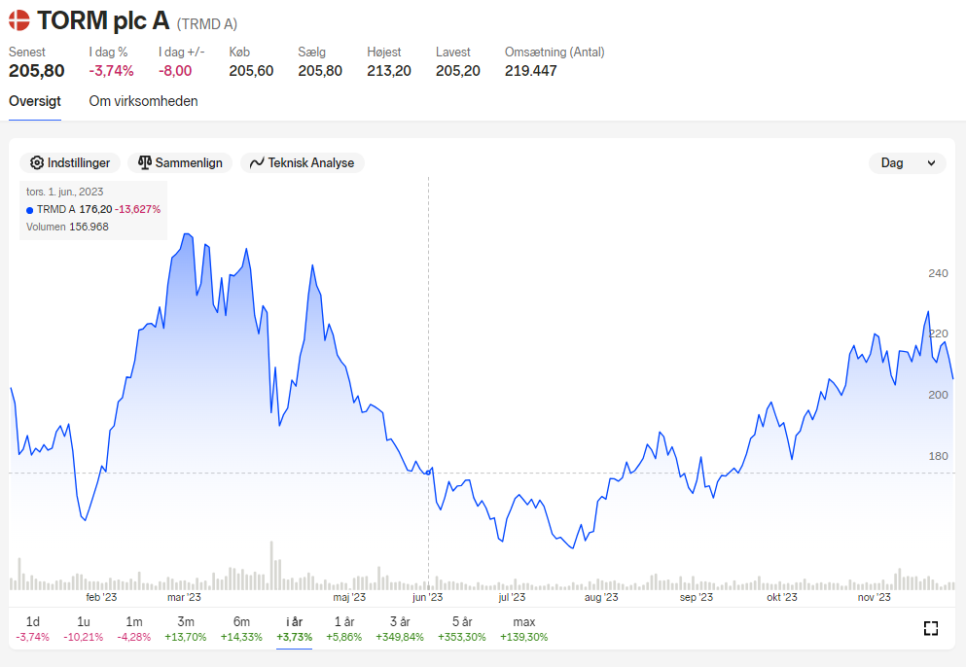Click the line-chart icon in Teknisk Analyse
Viewport: 966px width, 667px height.
tap(257, 162)
